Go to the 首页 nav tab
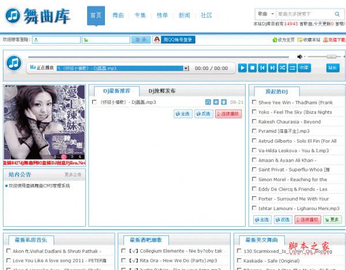The width and height of the screenshot is (346, 270). click(96, 16)
